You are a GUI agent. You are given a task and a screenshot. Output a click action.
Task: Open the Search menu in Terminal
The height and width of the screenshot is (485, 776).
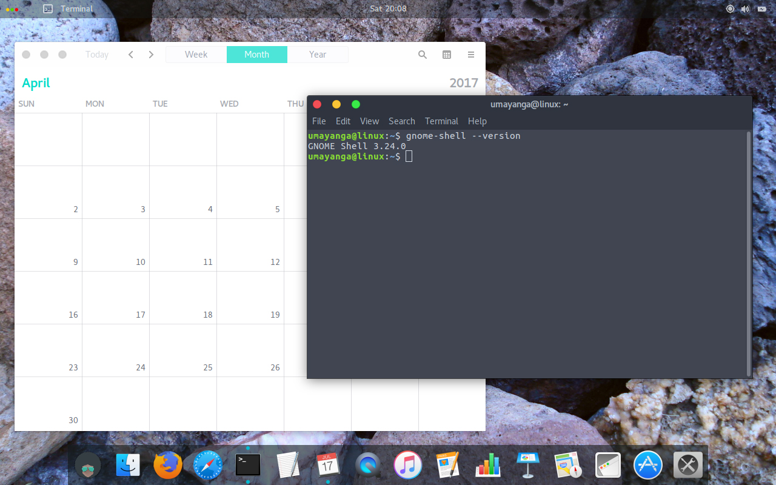402,121
